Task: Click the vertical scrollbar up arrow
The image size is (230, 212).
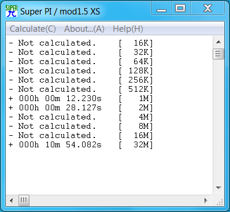Action: tap(218, 42)
